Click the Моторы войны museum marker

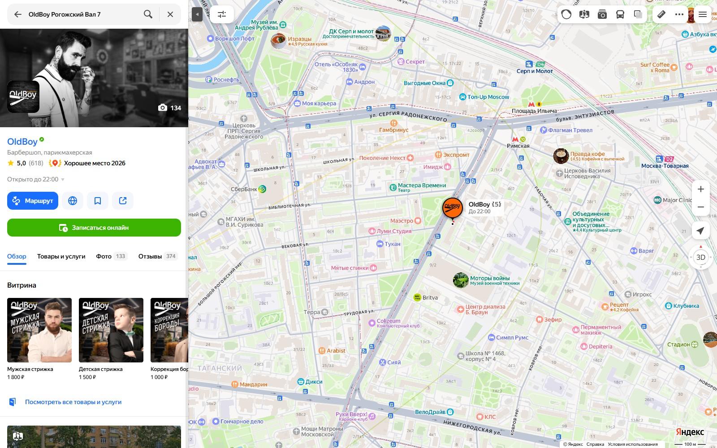pos(461,280)
